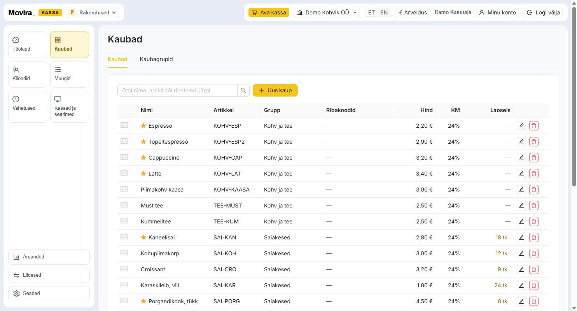Expand the Demo Kohvik OÜ company selector
Image resolution: width=577 pixels, height=311 pixels.
point(327,12)
